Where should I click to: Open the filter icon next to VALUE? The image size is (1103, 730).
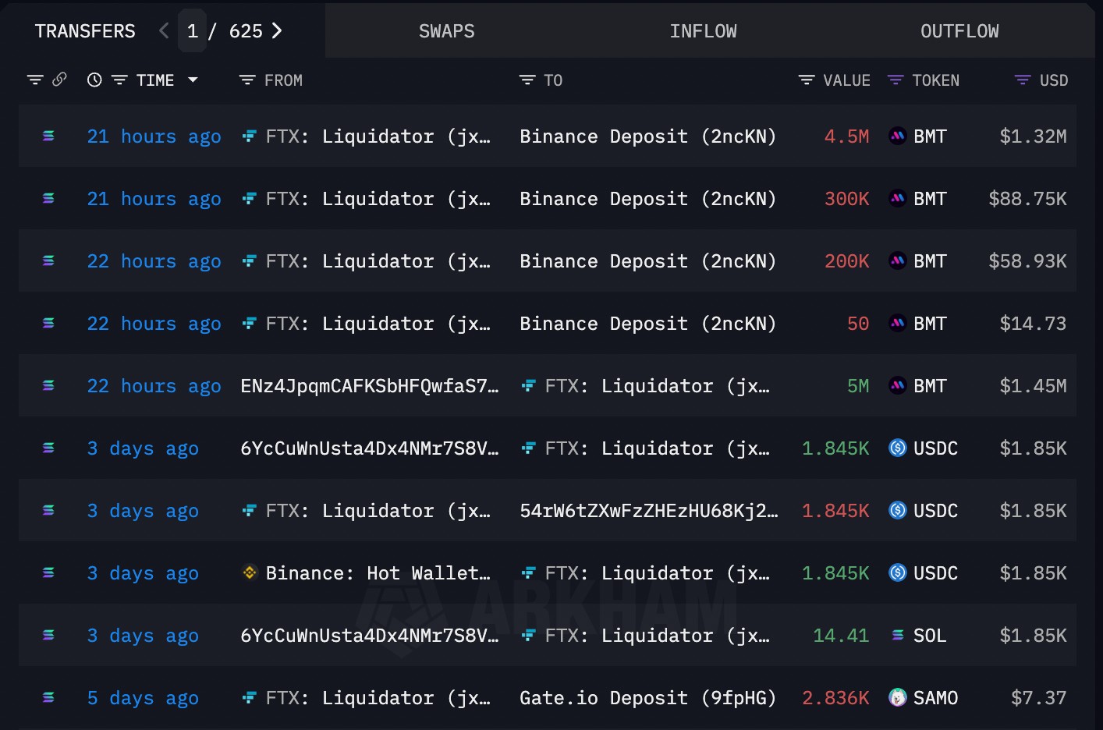point(807,80)
